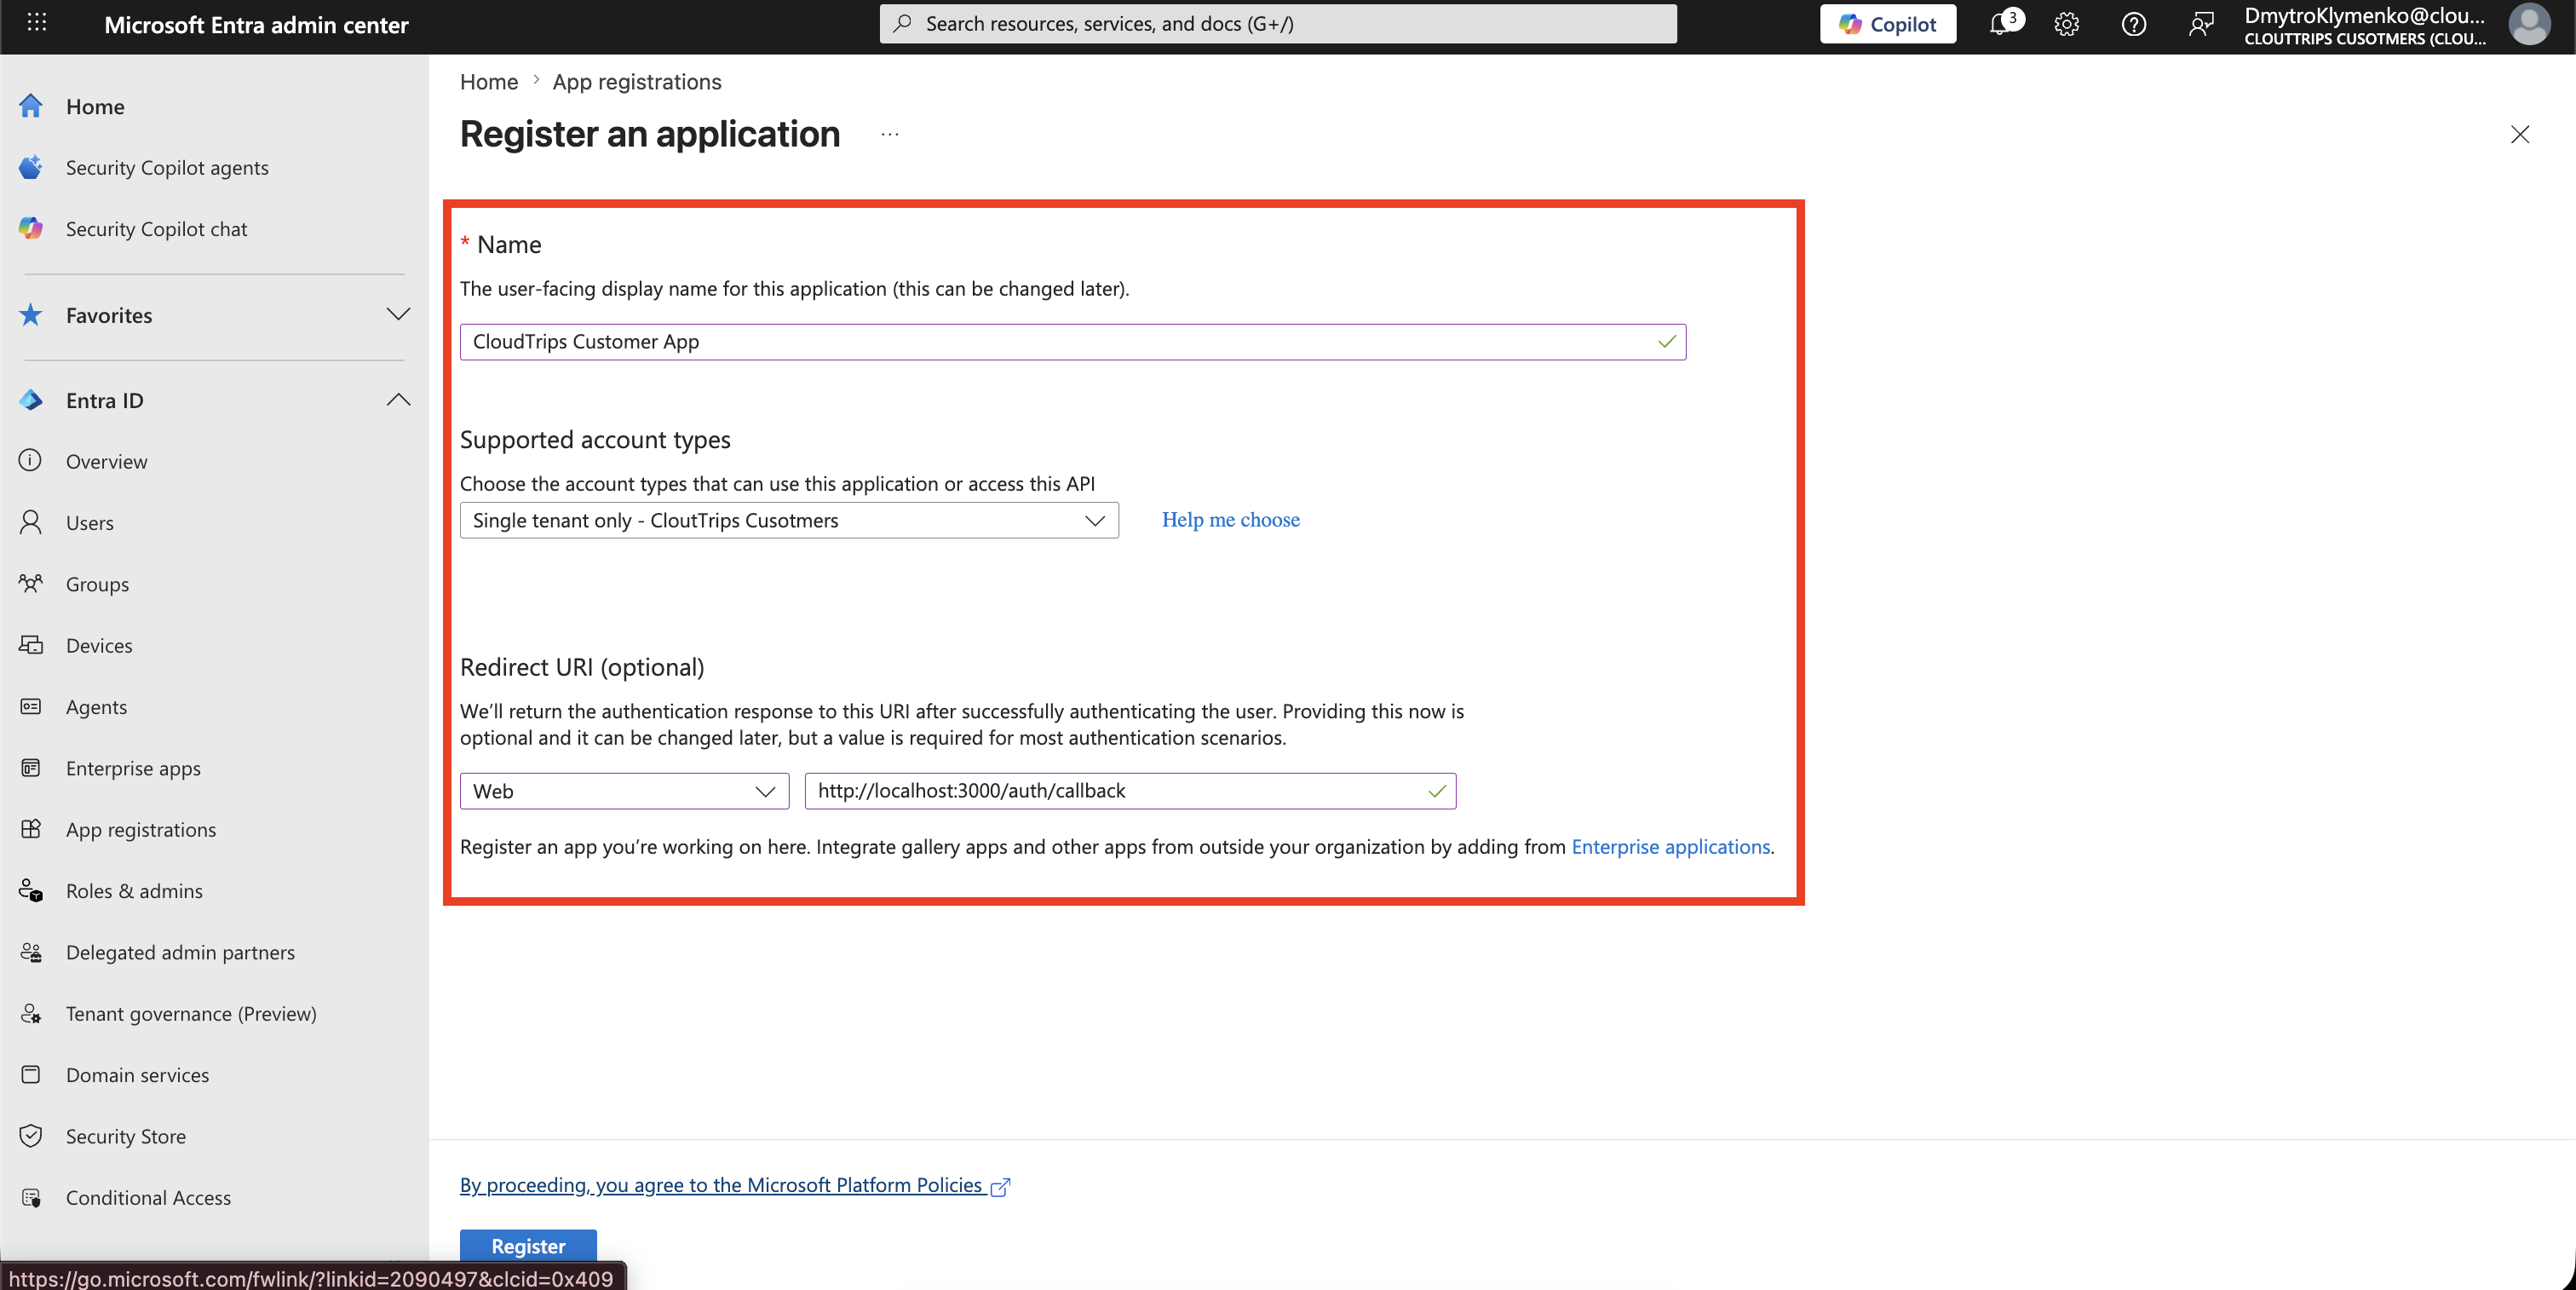2576x1290 pixels.
Task: Click the Enterprise apps icon
Action: tap(31, 767)
